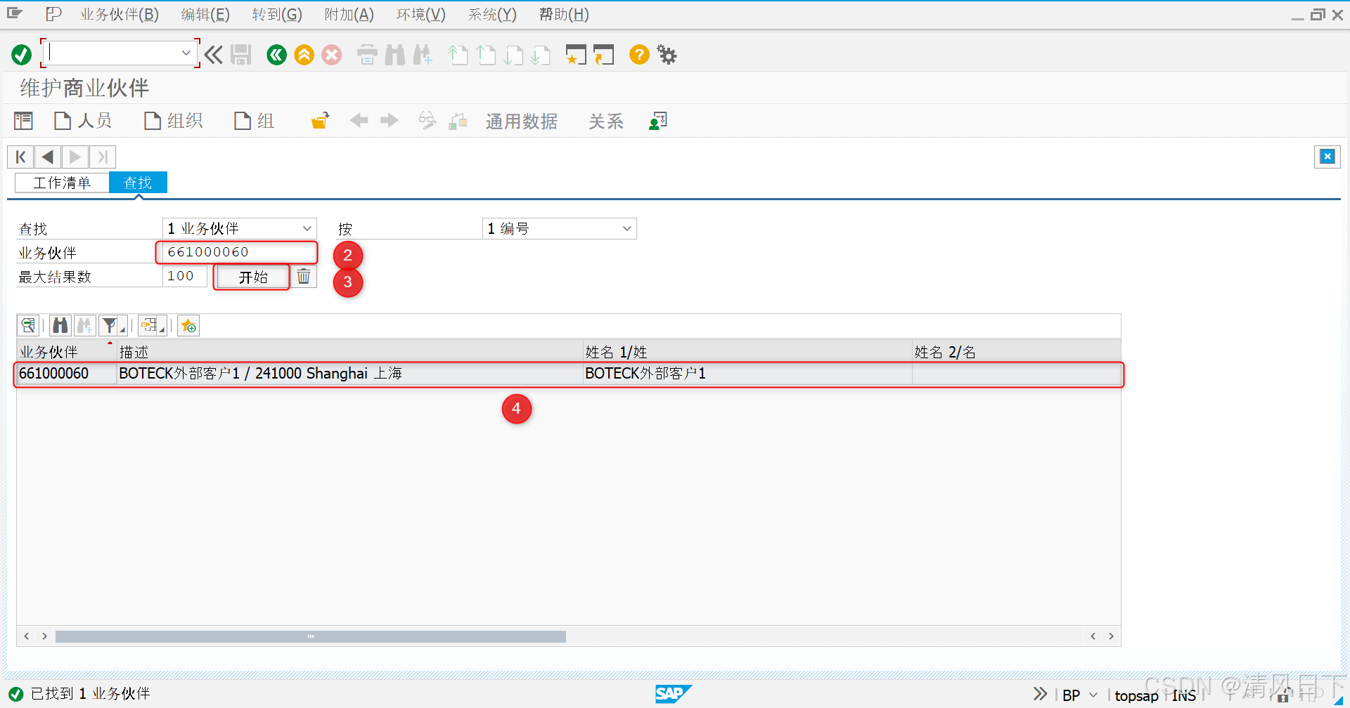Click the binoculars Find icon above results
The image size is (1350, 708).
[x=60, y=325]
